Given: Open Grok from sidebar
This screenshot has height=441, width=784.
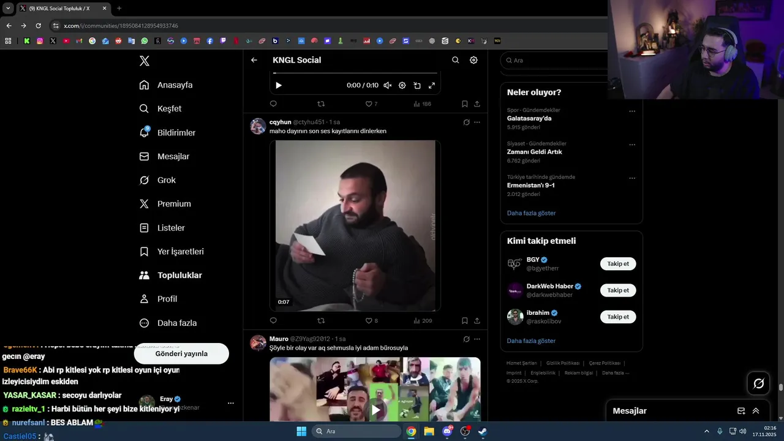Looking at the screenshot, I should click(x=157, y=180).
